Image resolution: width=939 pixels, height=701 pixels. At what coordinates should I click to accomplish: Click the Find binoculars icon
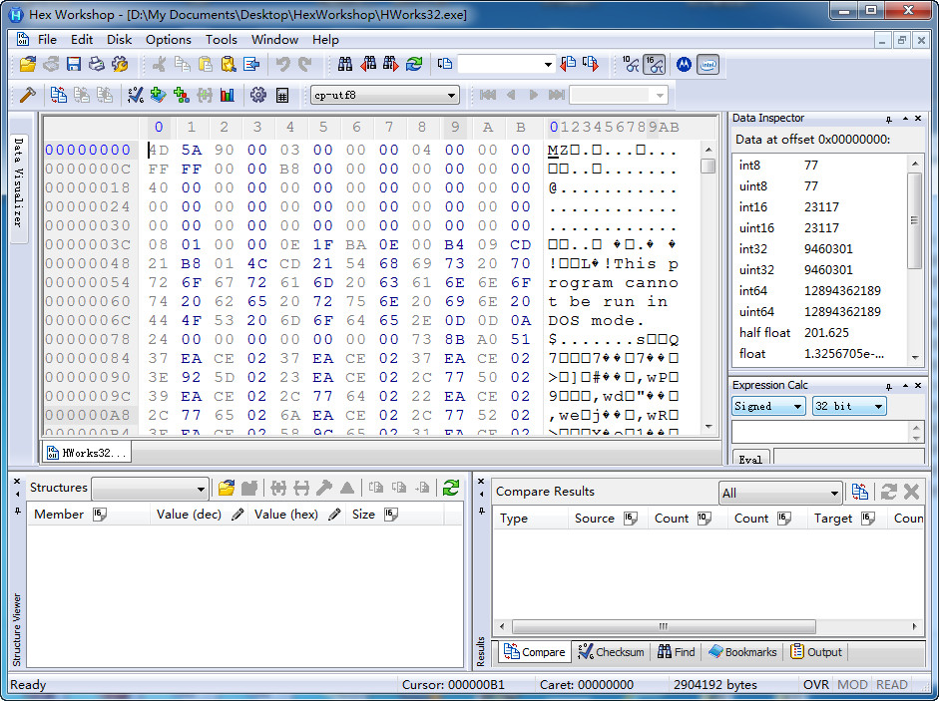(345, 64)
